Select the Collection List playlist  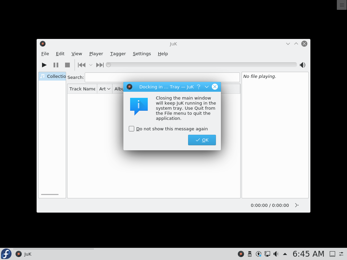pos(53,76)
